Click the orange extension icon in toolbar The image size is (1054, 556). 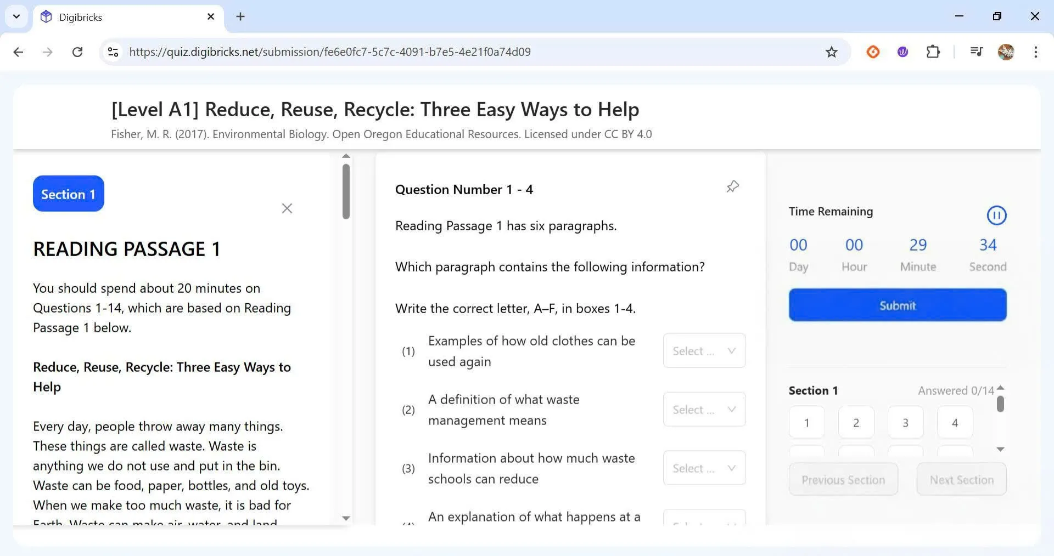[873, 52]
